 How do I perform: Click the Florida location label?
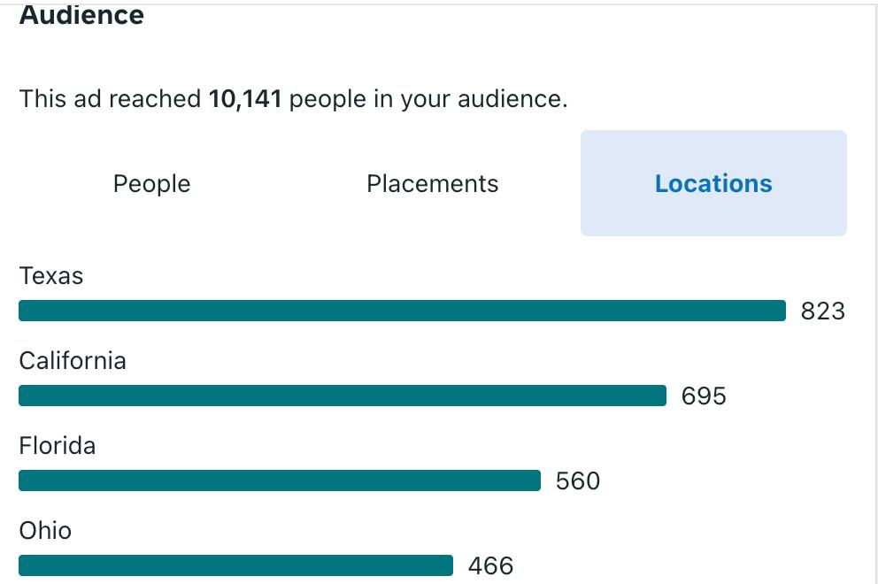coord(58,446)
